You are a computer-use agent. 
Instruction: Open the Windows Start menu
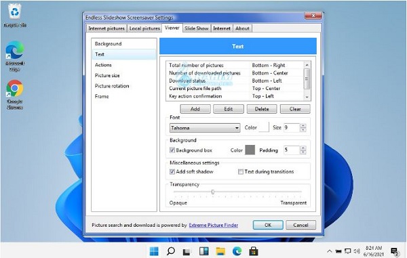click(x=154, y=251)
